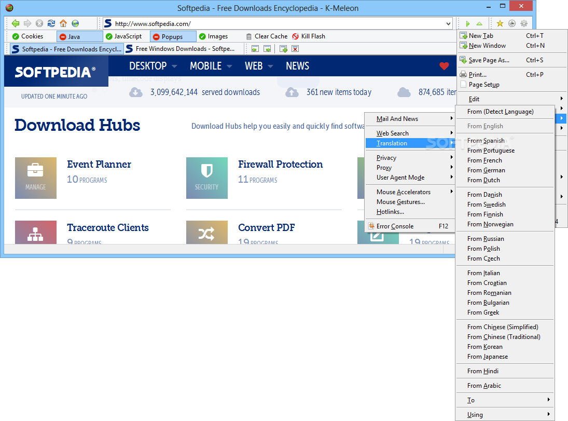Select Save Page As menu entry
This screenshot has width=568, height=421.
512,60
